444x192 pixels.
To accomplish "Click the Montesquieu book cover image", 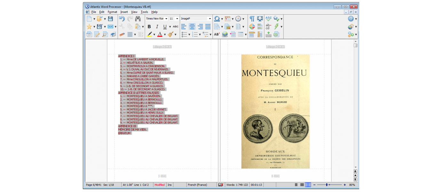I will (x=275, y=111).
